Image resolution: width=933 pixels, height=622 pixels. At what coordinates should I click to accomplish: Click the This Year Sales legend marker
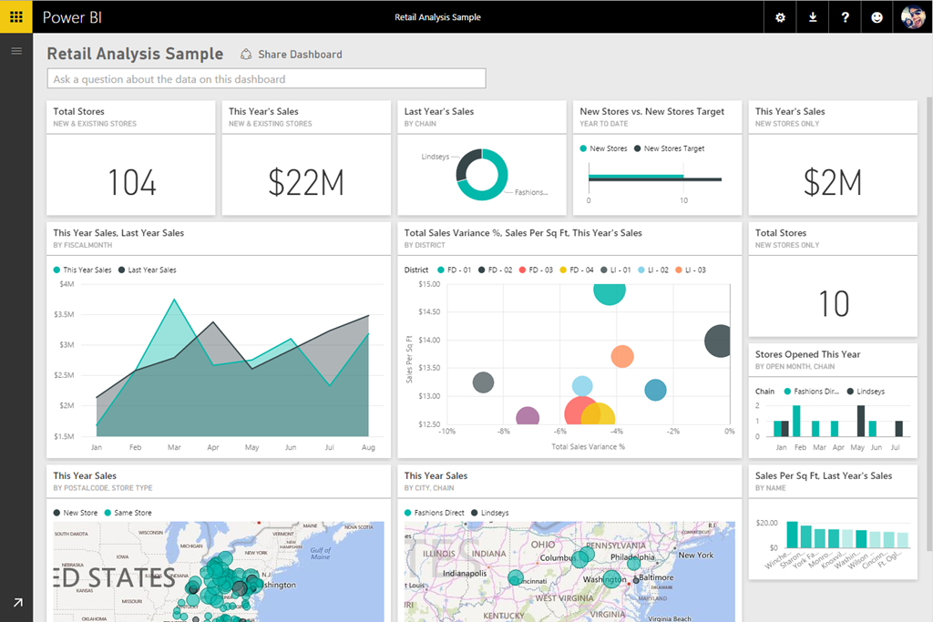56,270
